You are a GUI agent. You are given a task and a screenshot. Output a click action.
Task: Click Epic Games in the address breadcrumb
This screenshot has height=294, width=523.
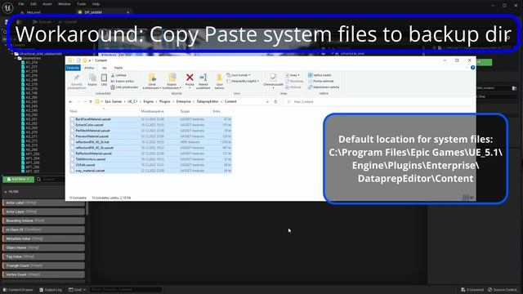114,101
